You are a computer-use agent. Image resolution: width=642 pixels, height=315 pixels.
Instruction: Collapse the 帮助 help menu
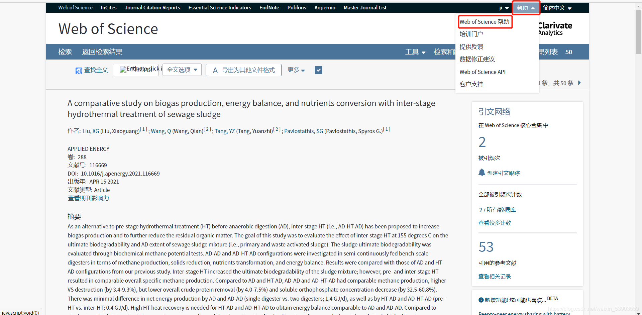pos(526,8)
